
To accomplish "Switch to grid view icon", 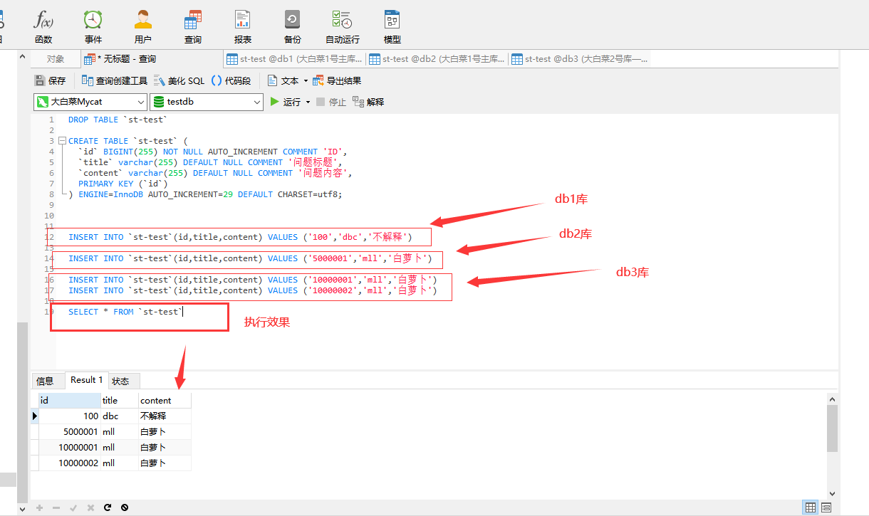I will coord(811,507).
